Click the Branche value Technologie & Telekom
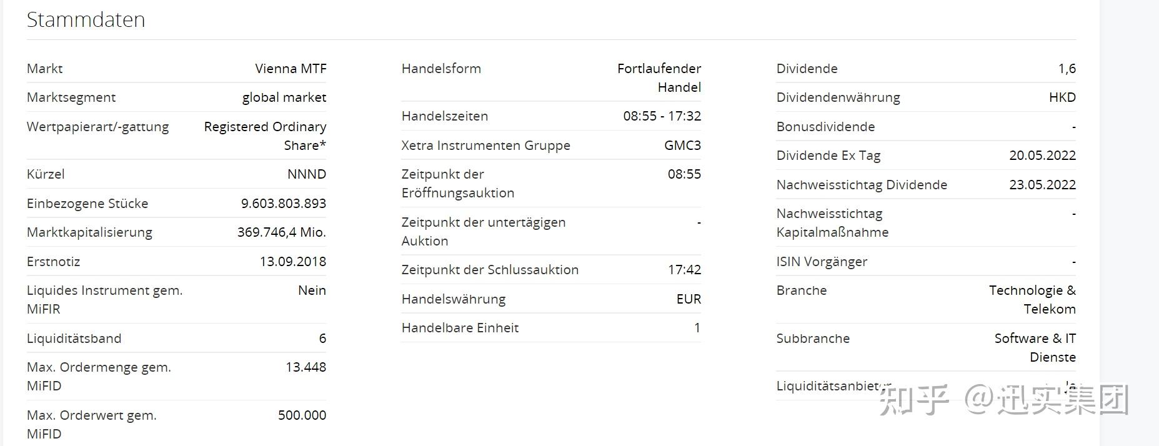This screenshot has width=1159, height=446. click(1032, 300)
